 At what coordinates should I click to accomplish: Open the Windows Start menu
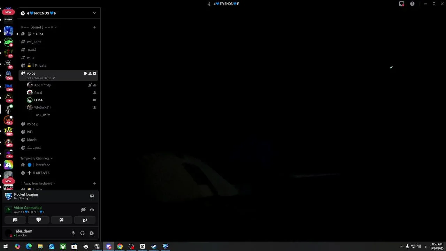coord(6,246)
